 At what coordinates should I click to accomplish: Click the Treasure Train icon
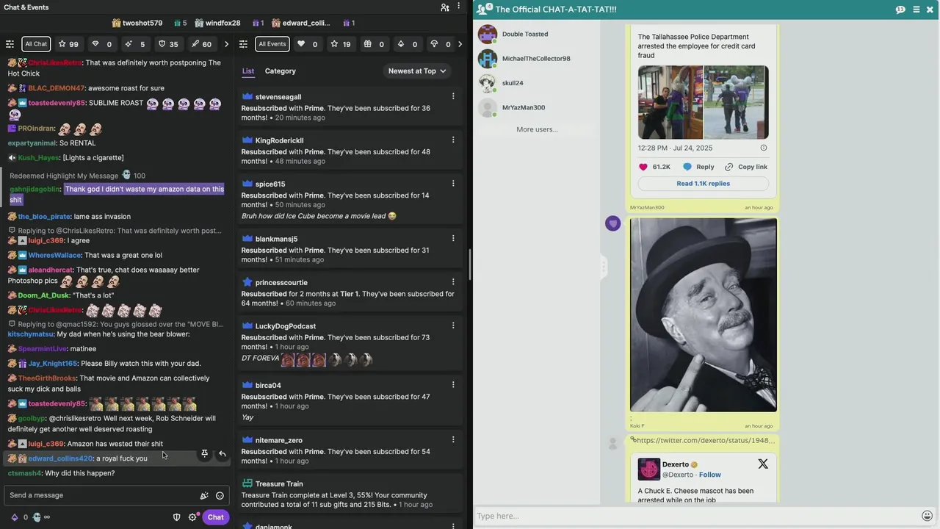(x=247, y=483)
